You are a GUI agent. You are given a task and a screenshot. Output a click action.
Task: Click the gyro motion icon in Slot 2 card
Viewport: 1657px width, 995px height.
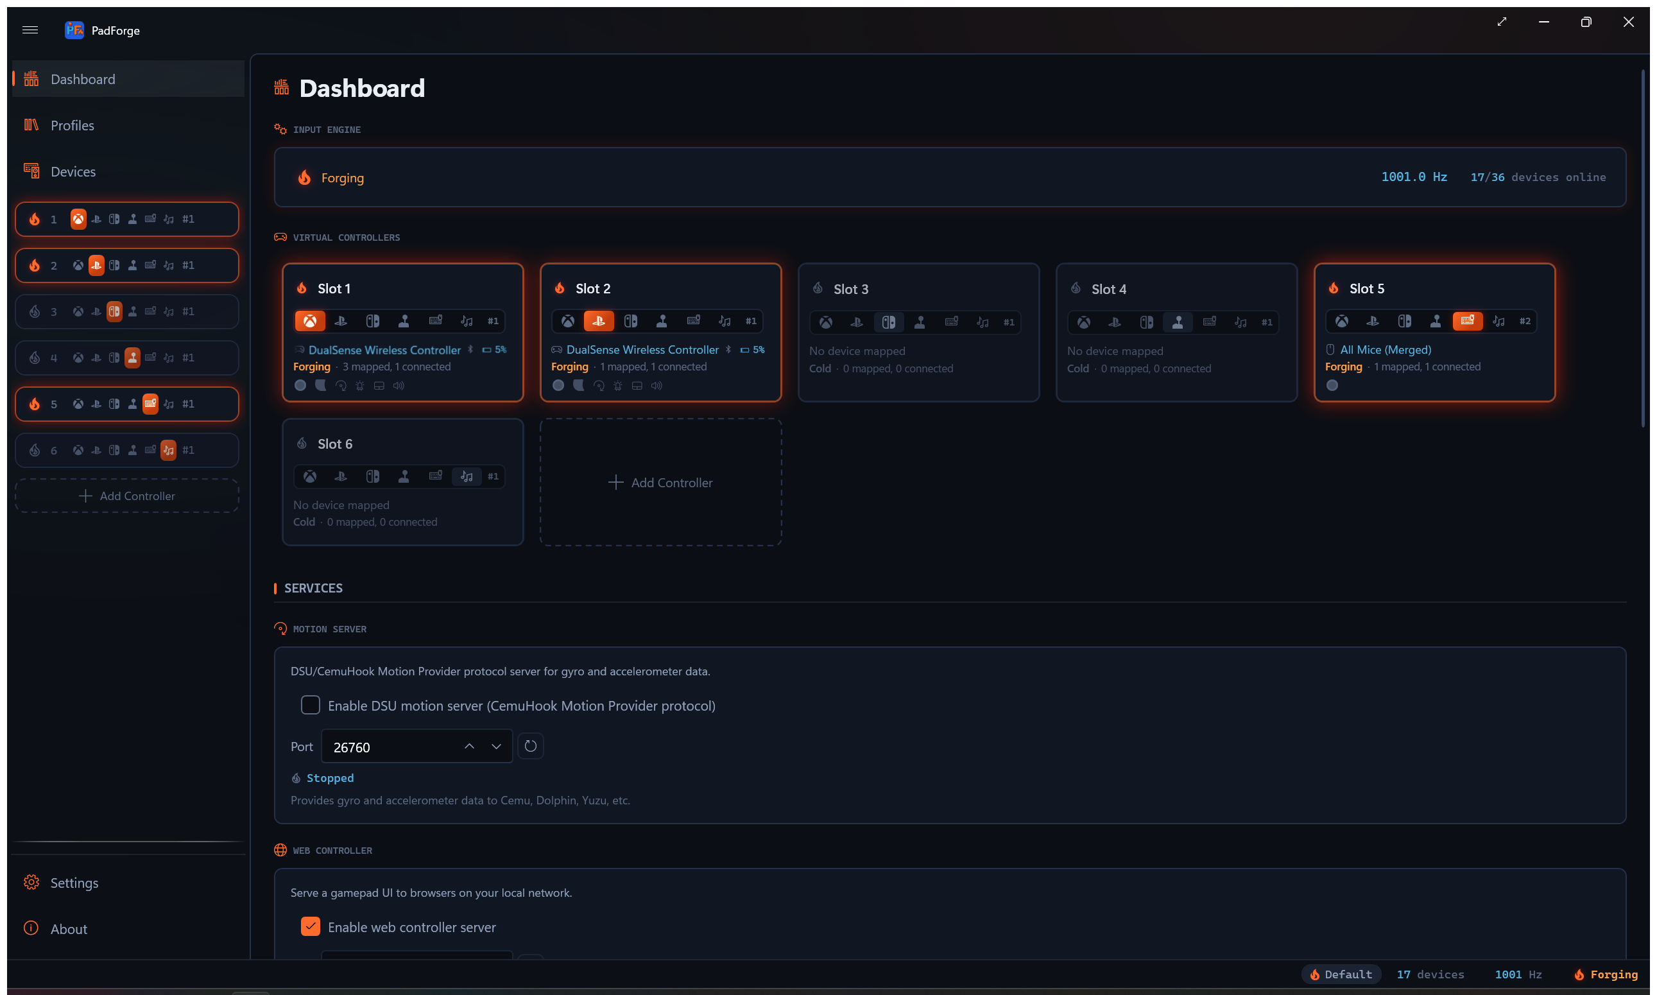click(599, 386)
